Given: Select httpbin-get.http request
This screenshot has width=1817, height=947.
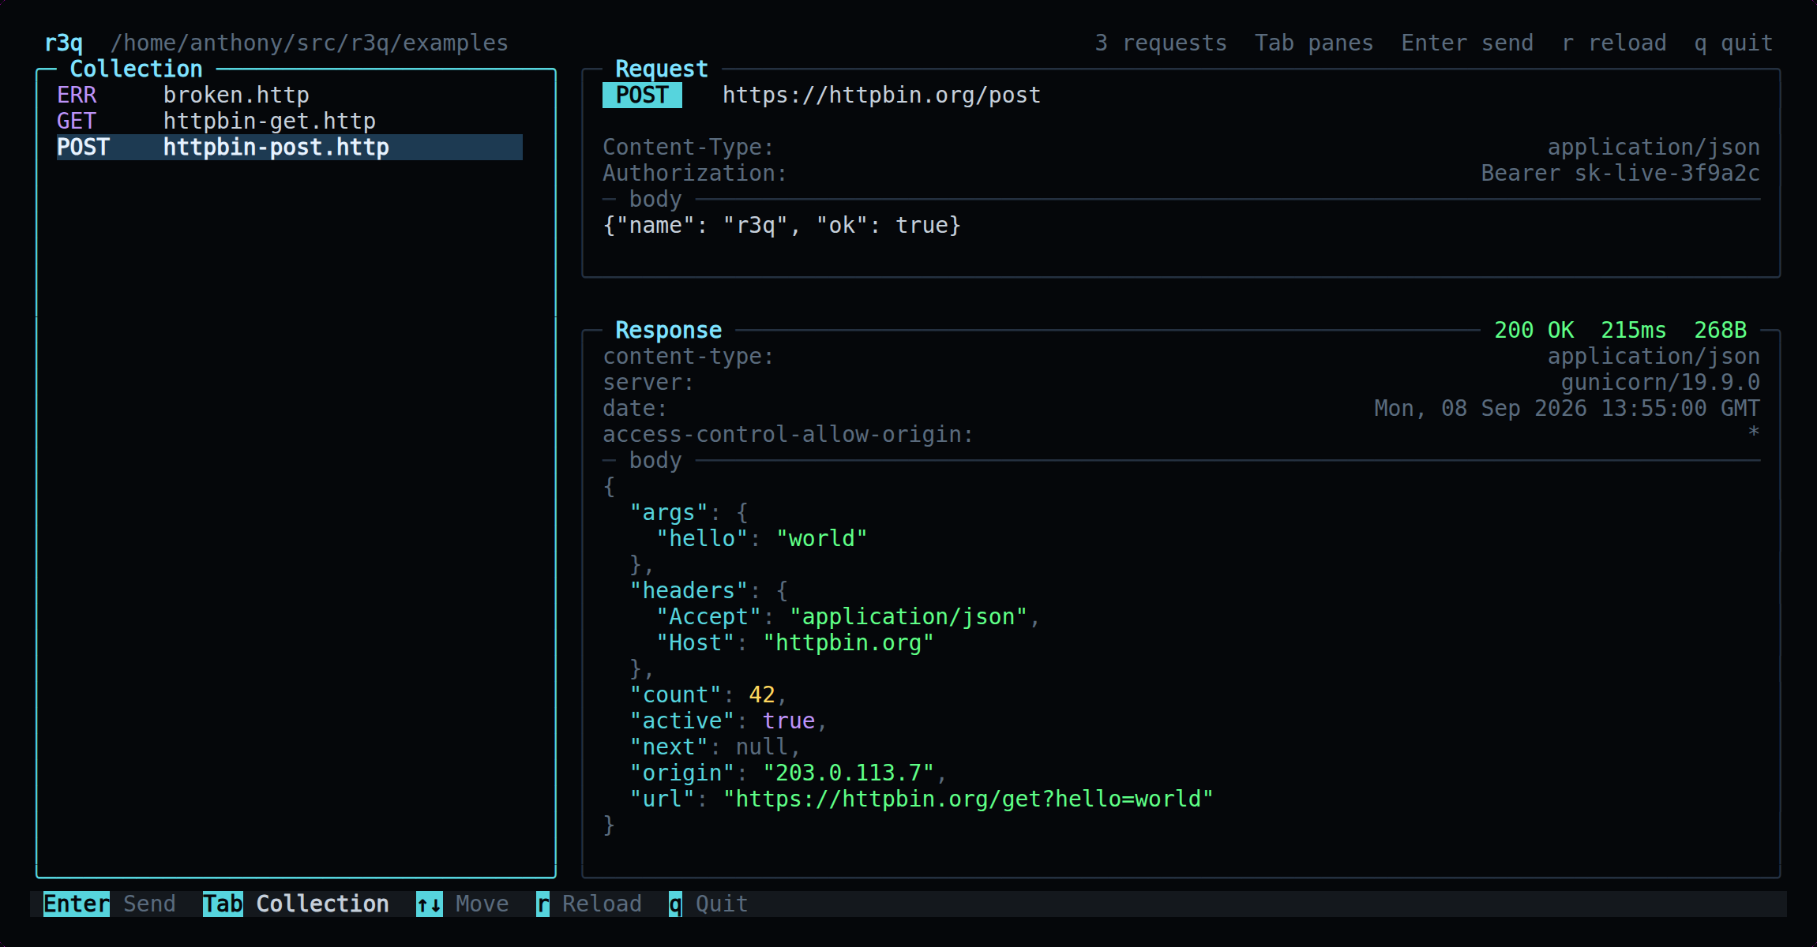Looking at the screenshot, I should [x=289, y=121].
